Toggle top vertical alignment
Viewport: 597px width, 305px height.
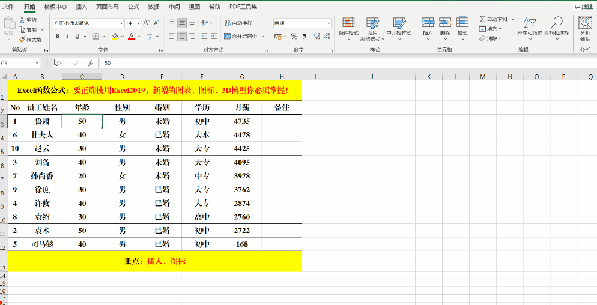[172, 23]
